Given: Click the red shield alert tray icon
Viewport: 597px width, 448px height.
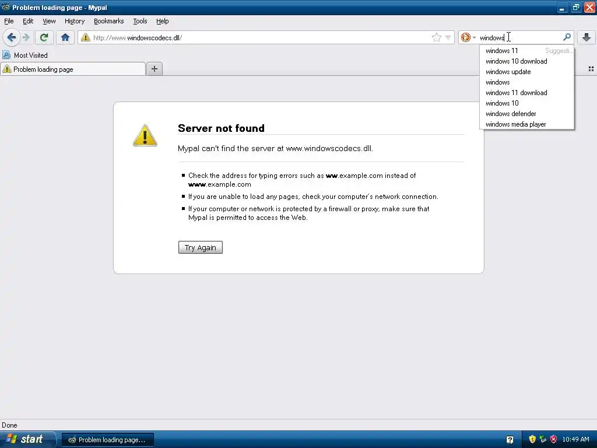Looking at the screenshot, I should point(553,439).
